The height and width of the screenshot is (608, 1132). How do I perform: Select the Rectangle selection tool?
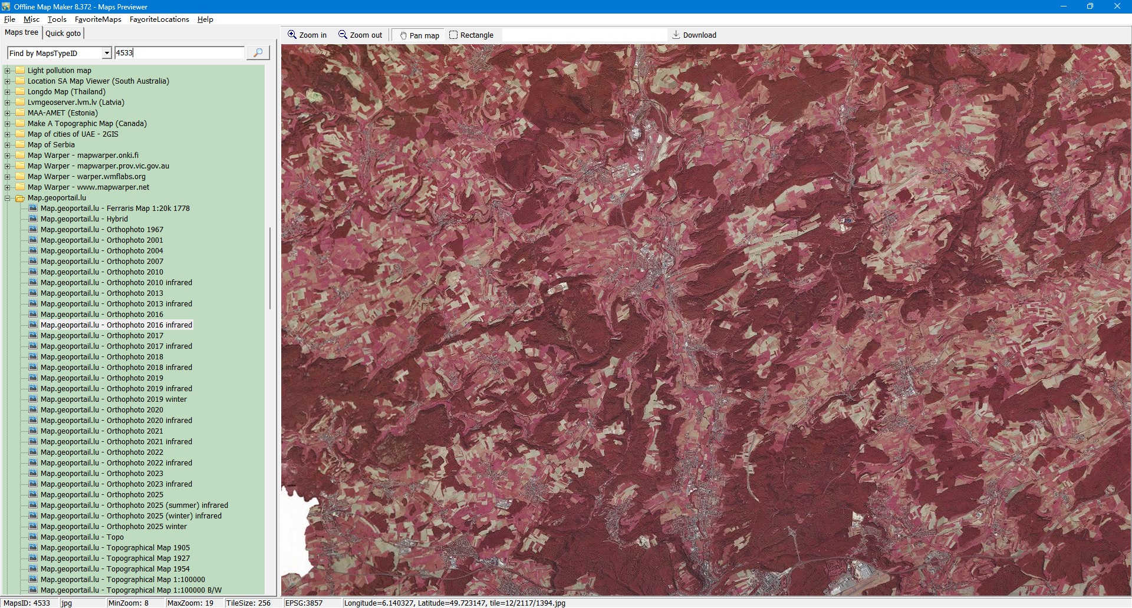pyautogui.click(x=471, y=35)
